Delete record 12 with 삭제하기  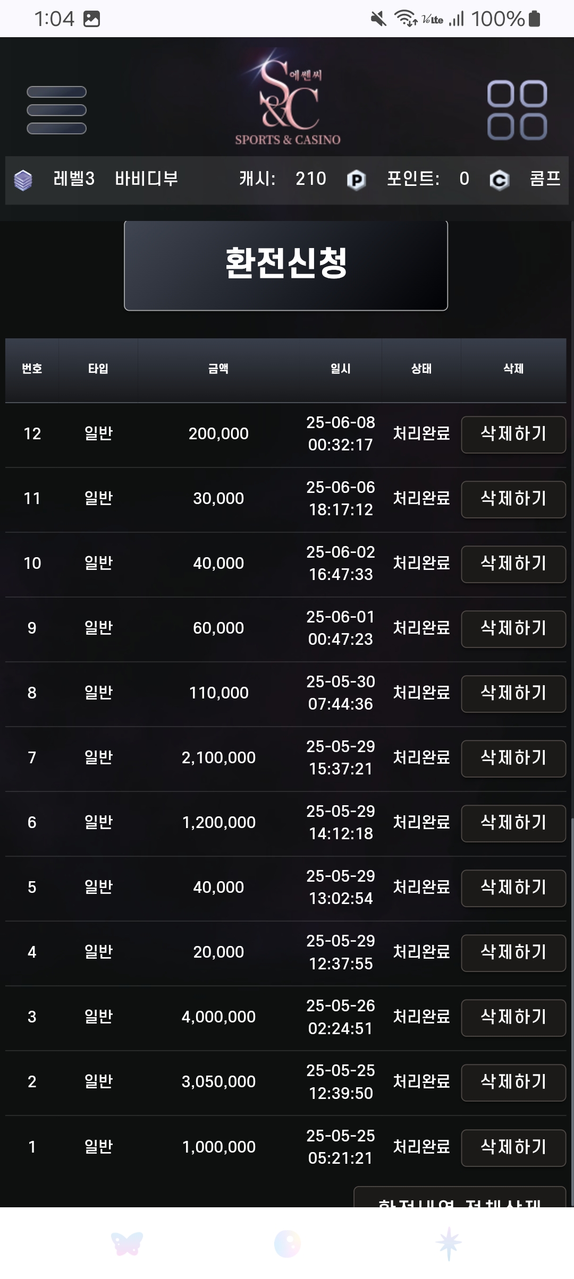click(x=513, y=434)
